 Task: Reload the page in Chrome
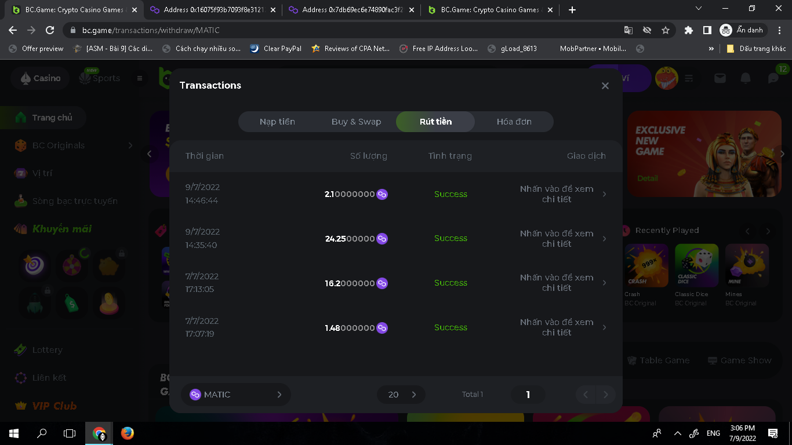(50, 30)
